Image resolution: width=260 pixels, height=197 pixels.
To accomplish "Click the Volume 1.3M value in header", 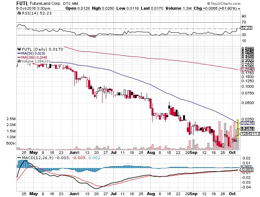I will (178, 8).
